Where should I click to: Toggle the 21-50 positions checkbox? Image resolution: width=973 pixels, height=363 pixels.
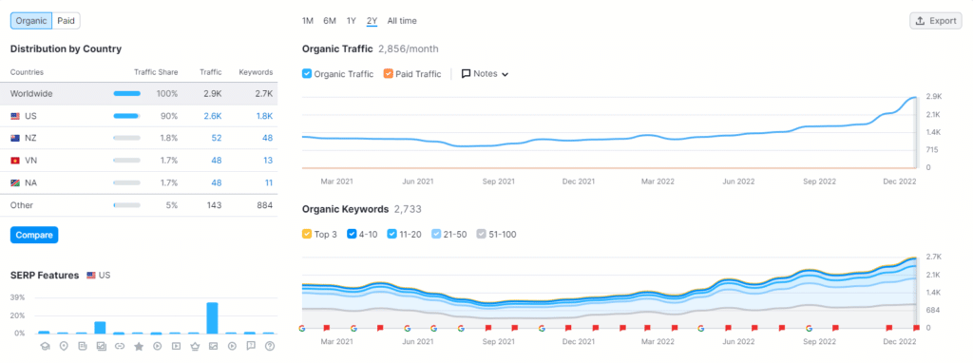[436, 235]
